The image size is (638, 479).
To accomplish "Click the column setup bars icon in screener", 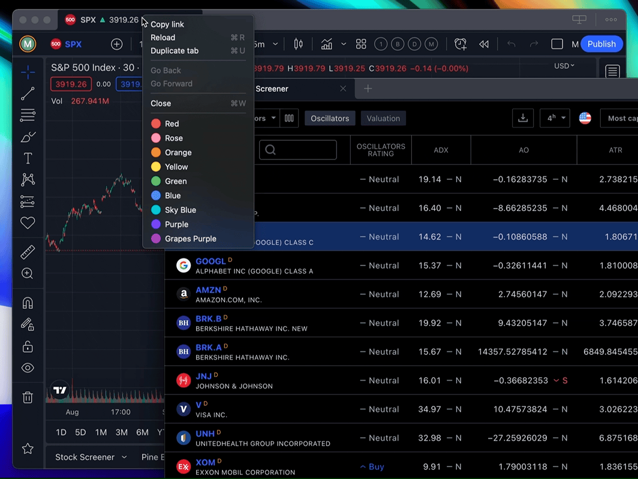I will (289, 119).
